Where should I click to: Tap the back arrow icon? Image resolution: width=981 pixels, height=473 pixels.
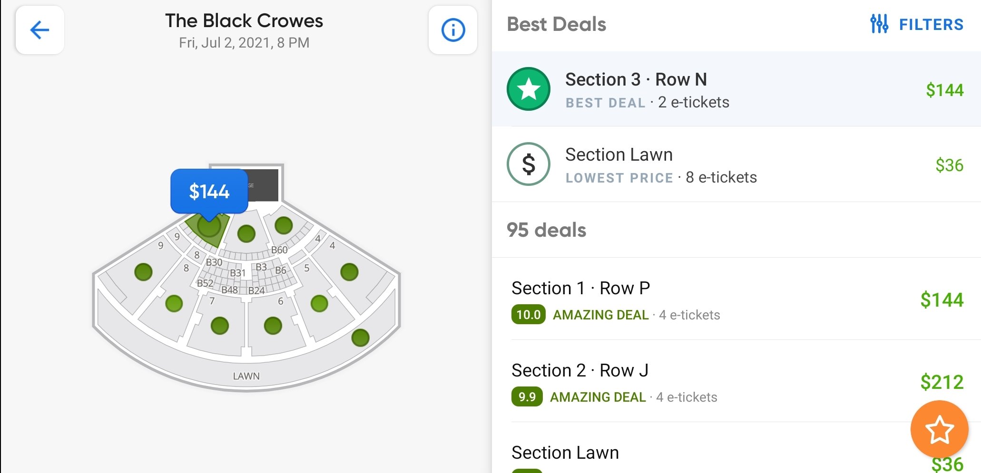[x=39, y=30]
